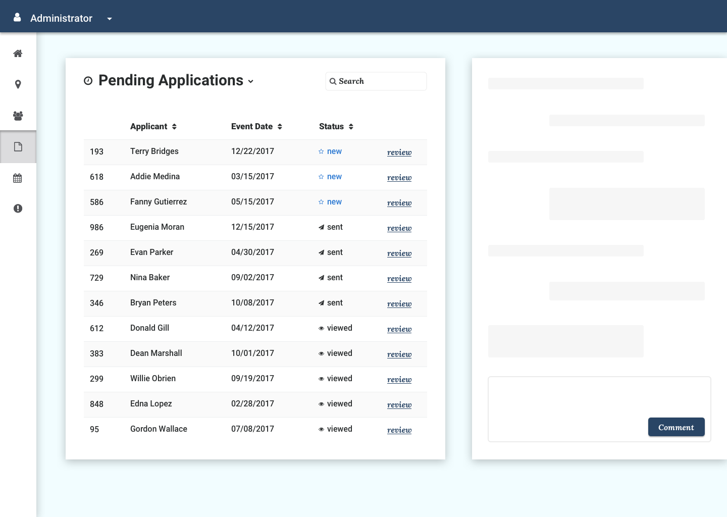
Task: Click event date 04/30/2017
Action: click(x=252, y=252)
